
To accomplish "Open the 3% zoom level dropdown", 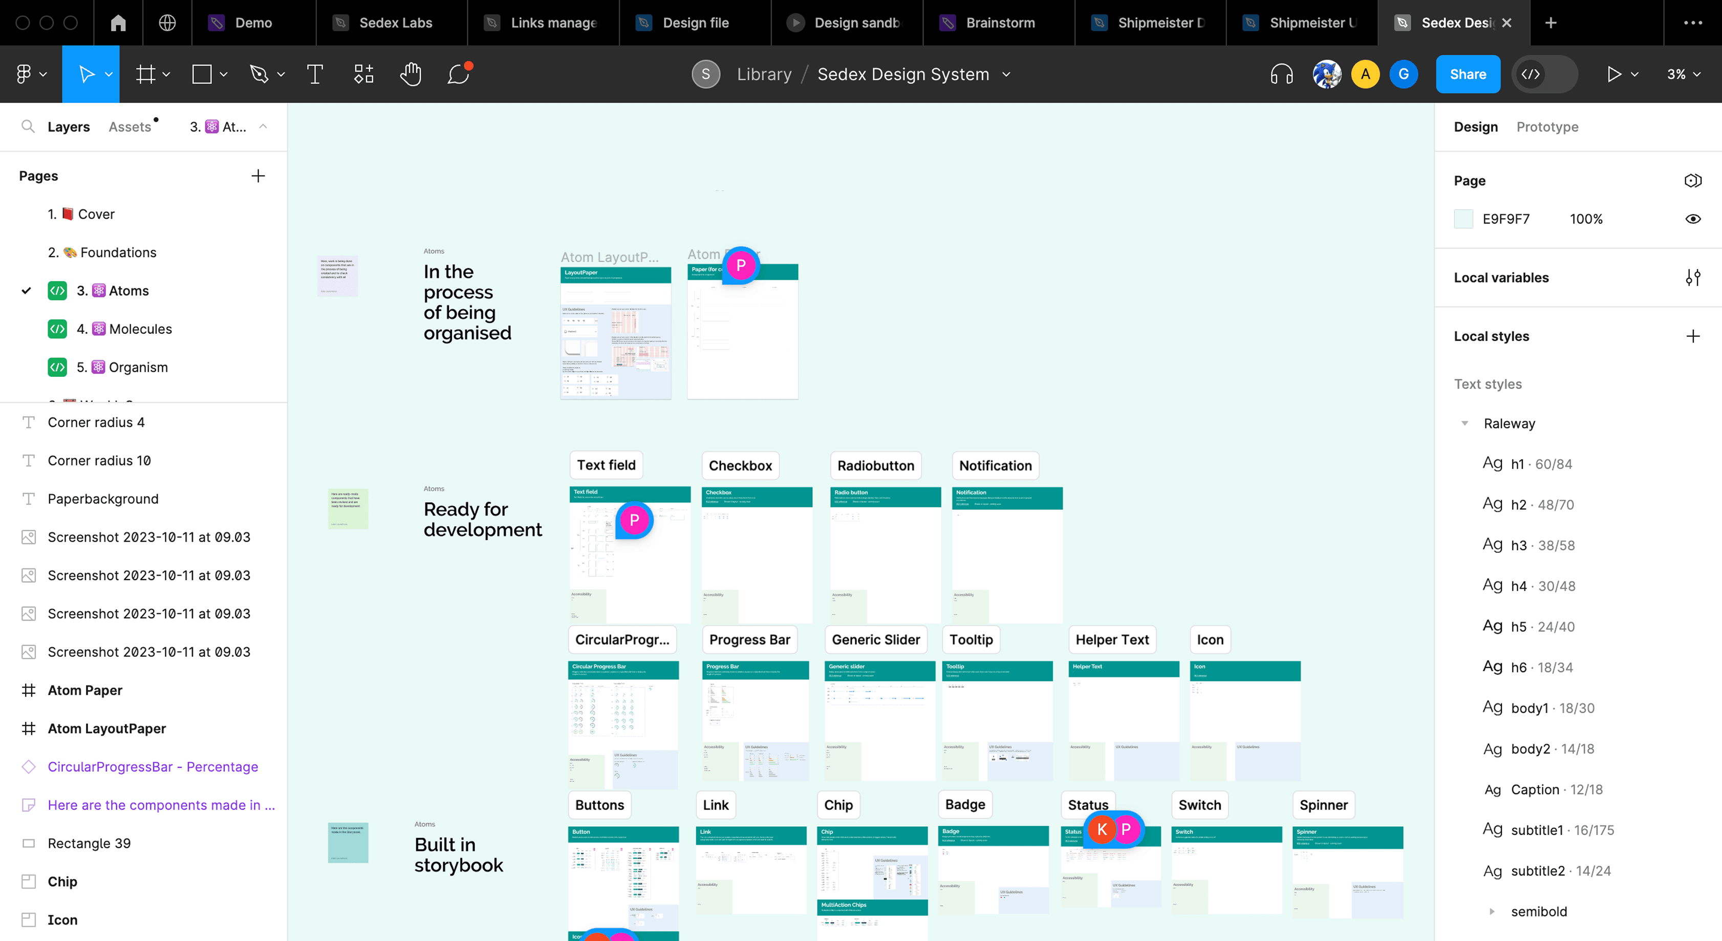I will pyautogui.click(x=1683, y=74).
